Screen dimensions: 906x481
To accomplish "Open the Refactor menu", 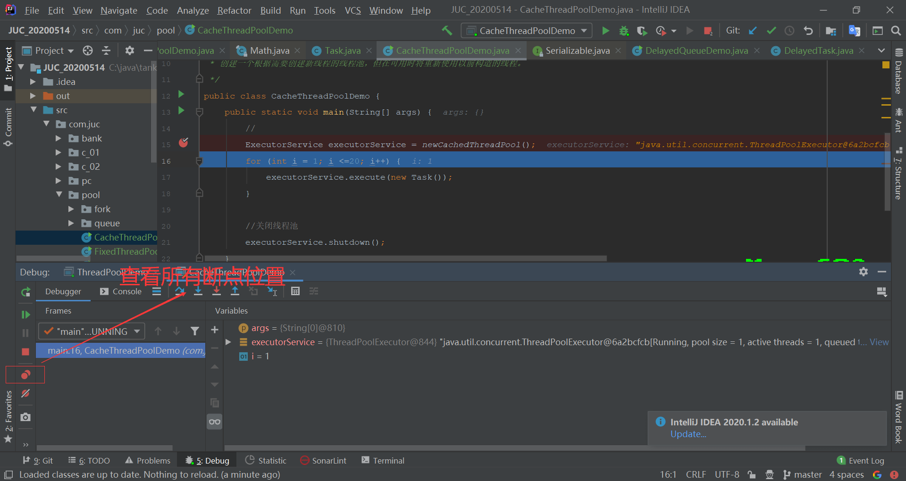I will click(x=234, y=10).
